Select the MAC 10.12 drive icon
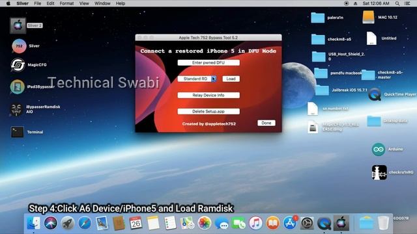 click(368, 17)
